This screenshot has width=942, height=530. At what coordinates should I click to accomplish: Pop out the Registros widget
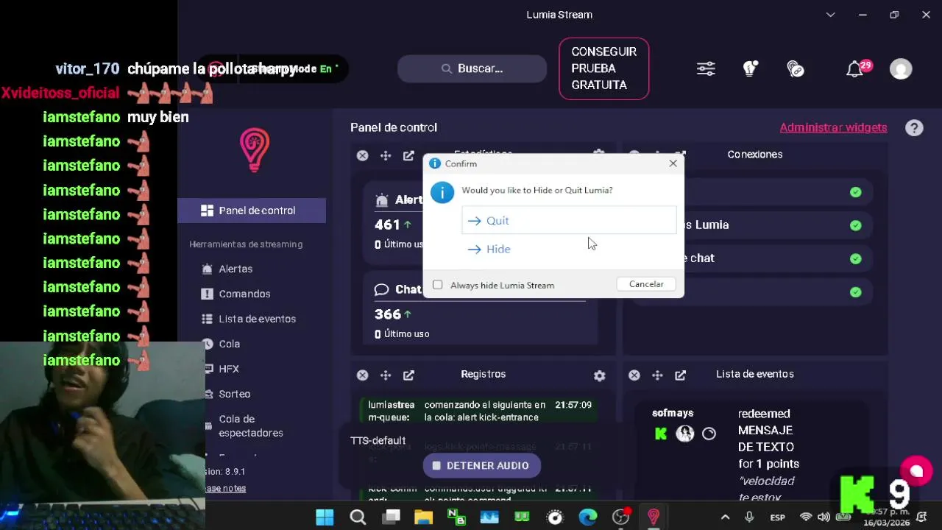click(x=408, y=375)
